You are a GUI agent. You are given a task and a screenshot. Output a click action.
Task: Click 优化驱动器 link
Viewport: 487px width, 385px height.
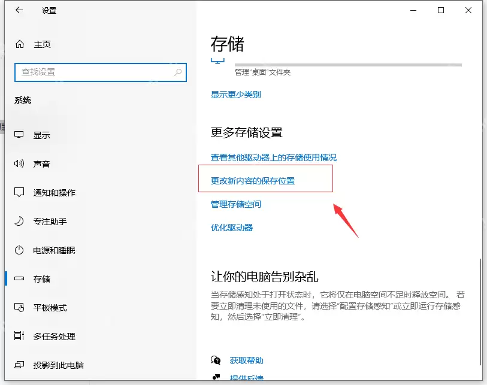(232, 227)
